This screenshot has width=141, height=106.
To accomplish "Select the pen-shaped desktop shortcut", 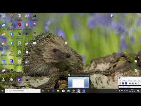I will [11, 26].
